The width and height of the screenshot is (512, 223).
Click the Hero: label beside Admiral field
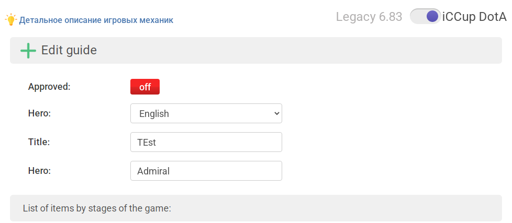coord(39,171)
